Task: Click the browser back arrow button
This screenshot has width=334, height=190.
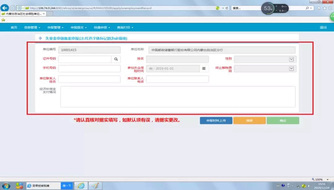Action: 5,8
